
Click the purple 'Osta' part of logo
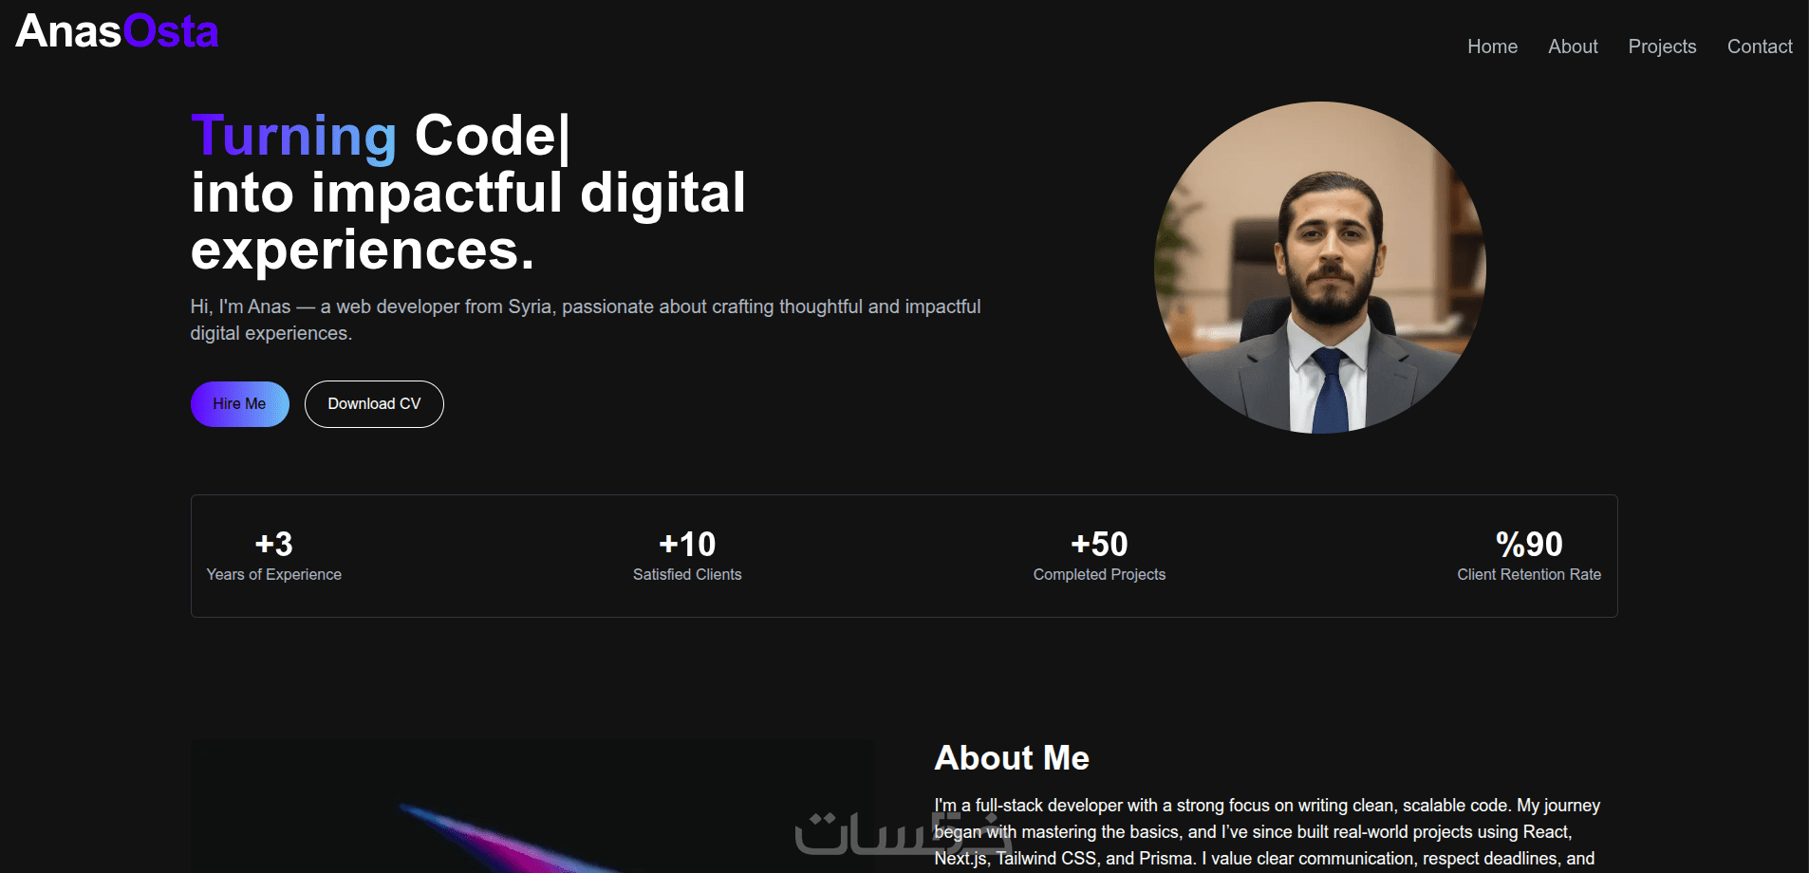click(x=171, y=31)
